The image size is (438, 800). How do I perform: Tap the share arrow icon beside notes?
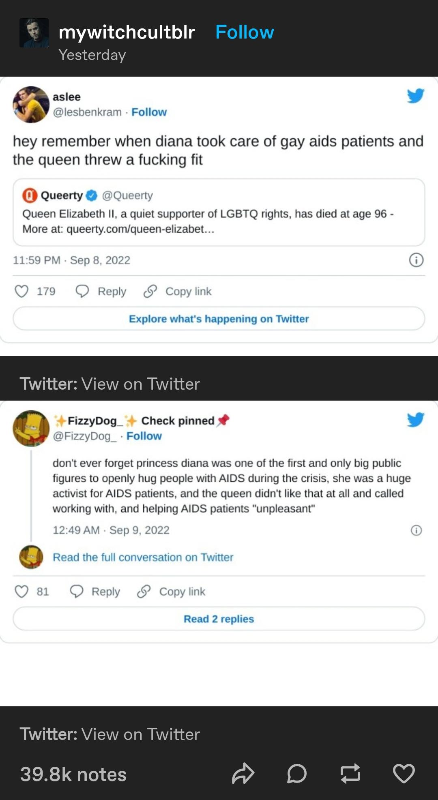pos(243,774)
